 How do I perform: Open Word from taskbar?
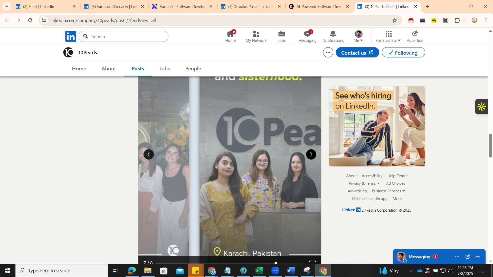click(x=291, y=271)
